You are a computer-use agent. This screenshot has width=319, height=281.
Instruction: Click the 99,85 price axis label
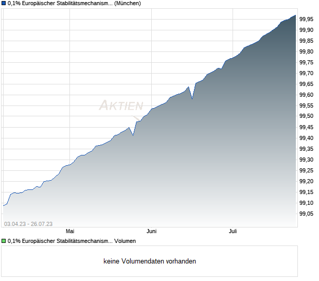[306, 41]
